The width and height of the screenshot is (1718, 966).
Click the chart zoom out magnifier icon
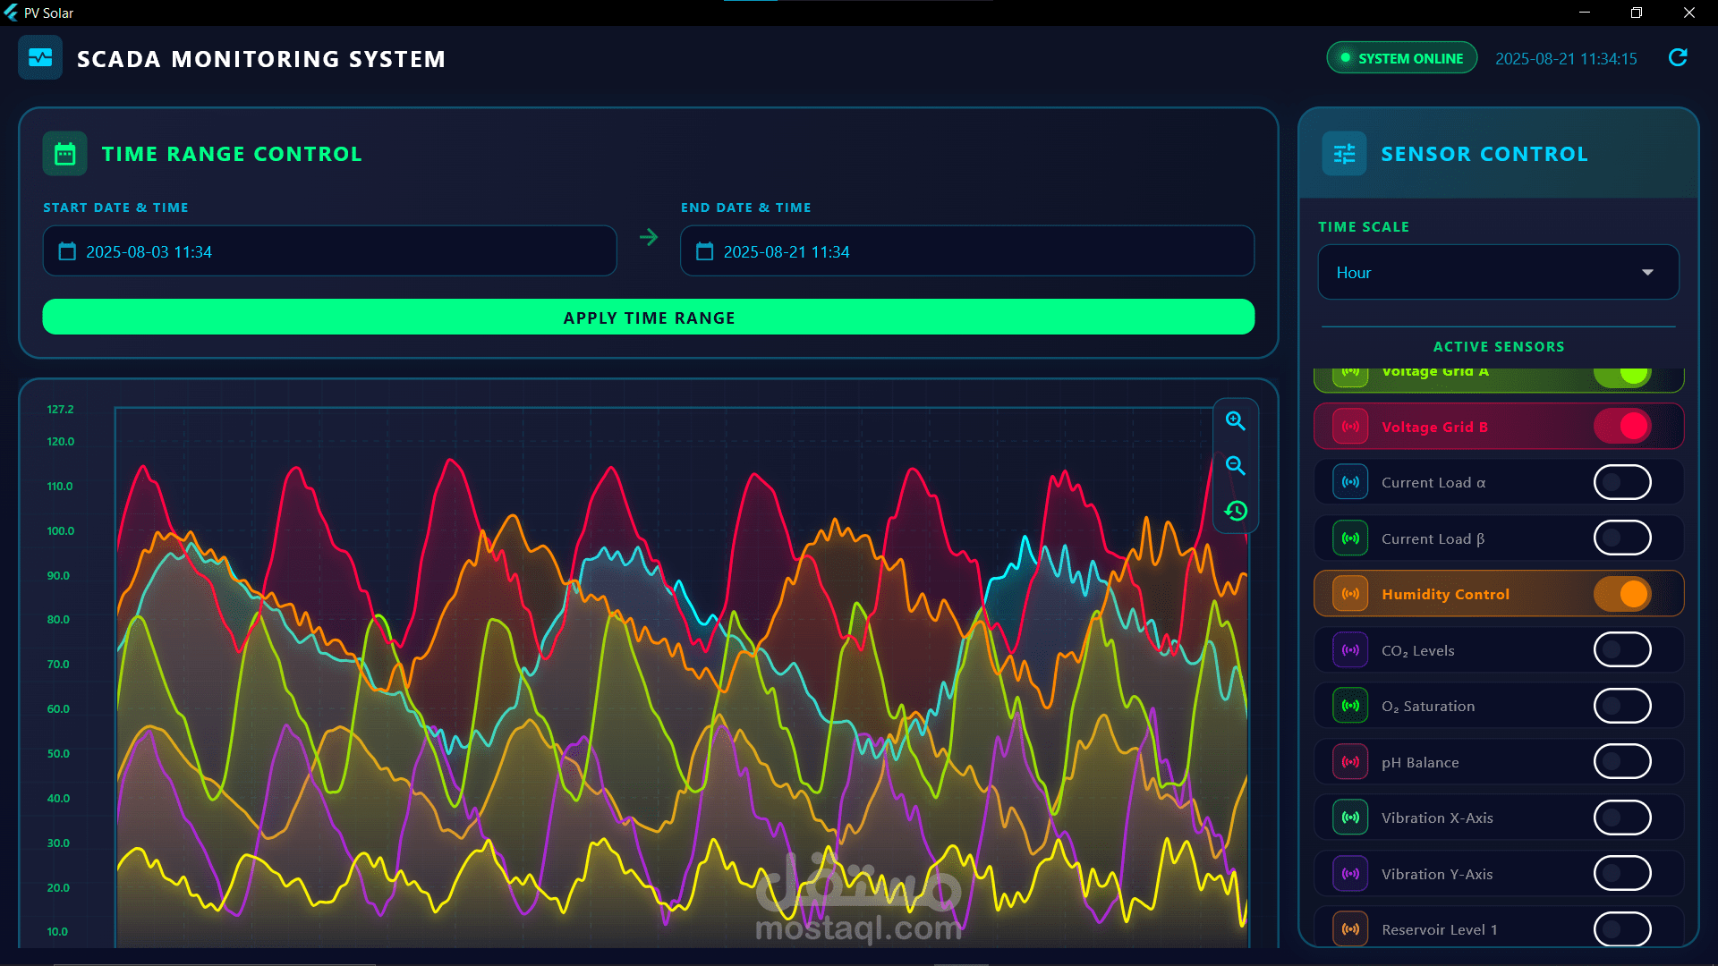click(x=1236, y=465)
